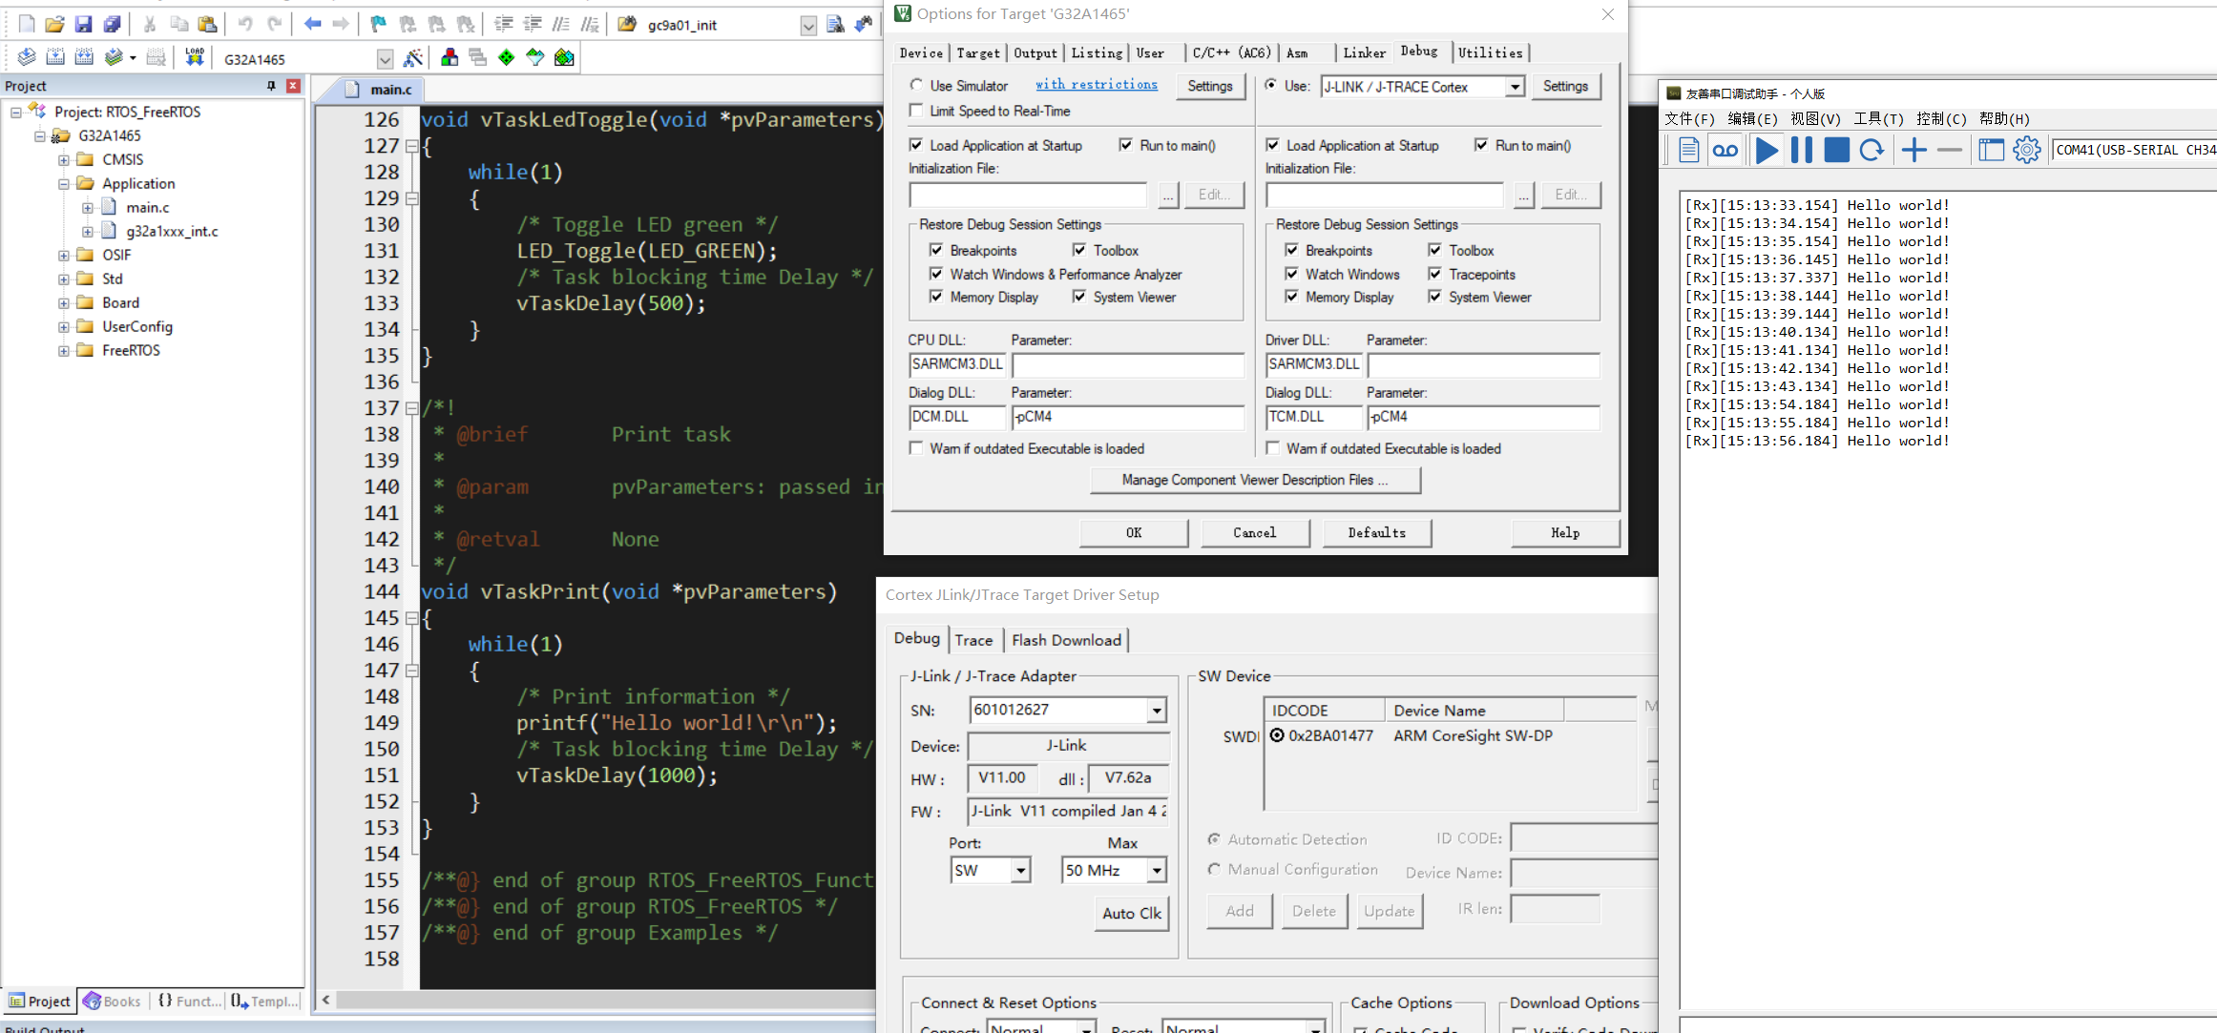
Task: Select the Manual Configuration radio button
Action: pos(1214,869)
